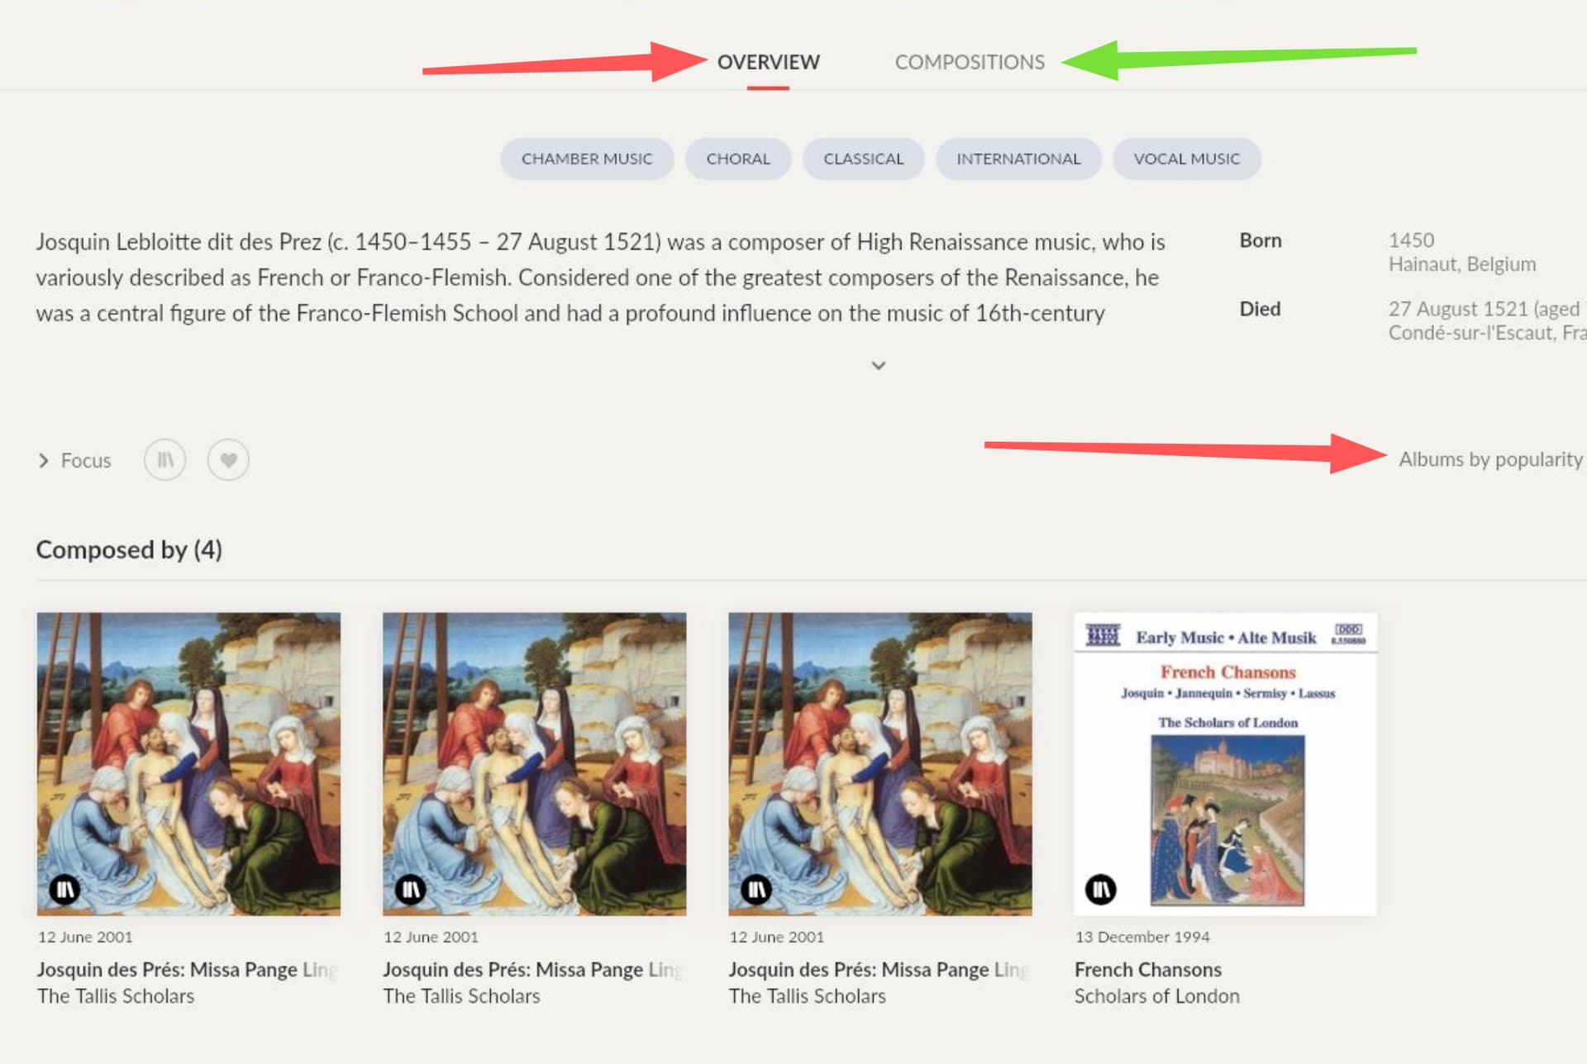Open Scholars of London artist link

[1156, 996]
